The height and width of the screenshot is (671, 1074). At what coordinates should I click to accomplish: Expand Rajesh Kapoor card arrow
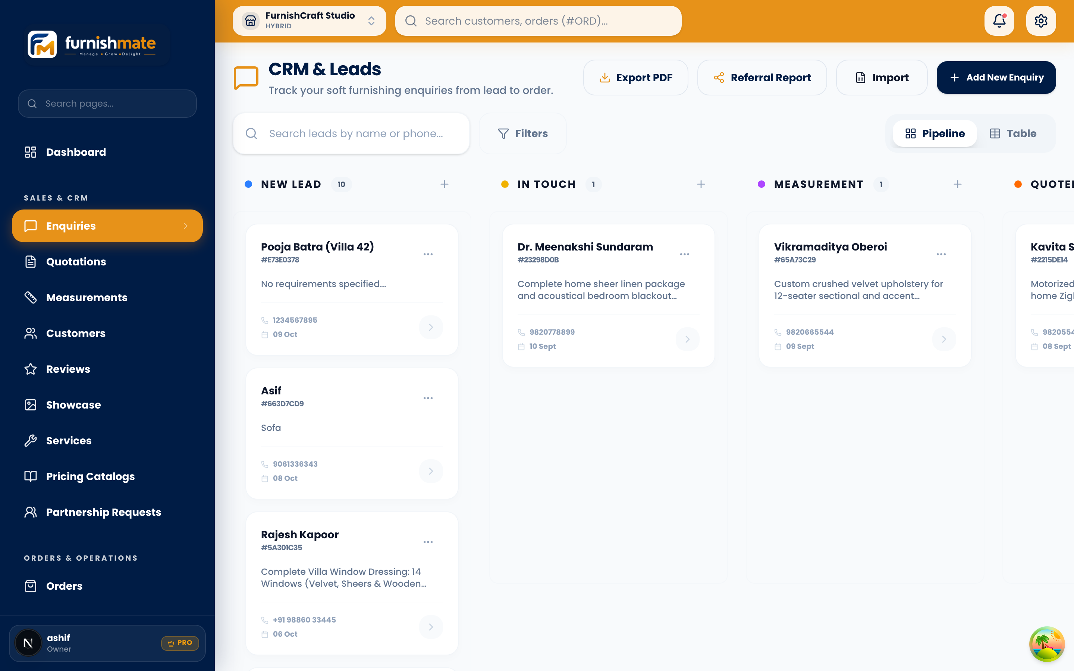pyautogui.click(x=430, y=627)
